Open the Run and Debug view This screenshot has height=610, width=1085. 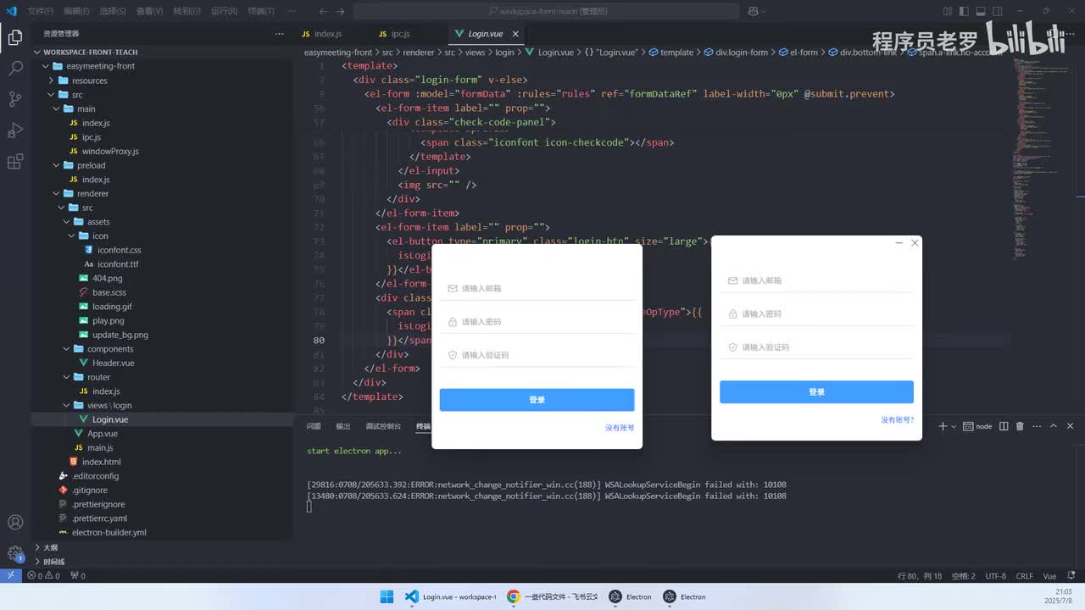click(15, 130)
